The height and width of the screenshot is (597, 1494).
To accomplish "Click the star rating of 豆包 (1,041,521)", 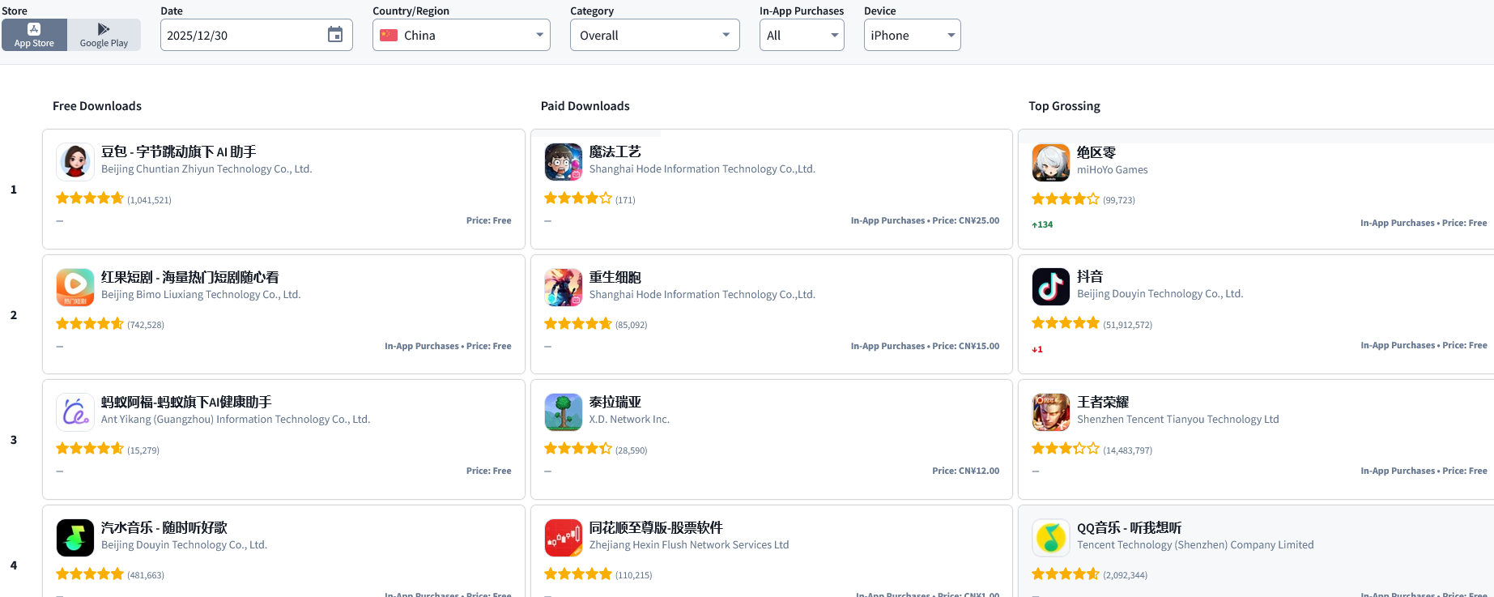I will (x=90, y=198).
